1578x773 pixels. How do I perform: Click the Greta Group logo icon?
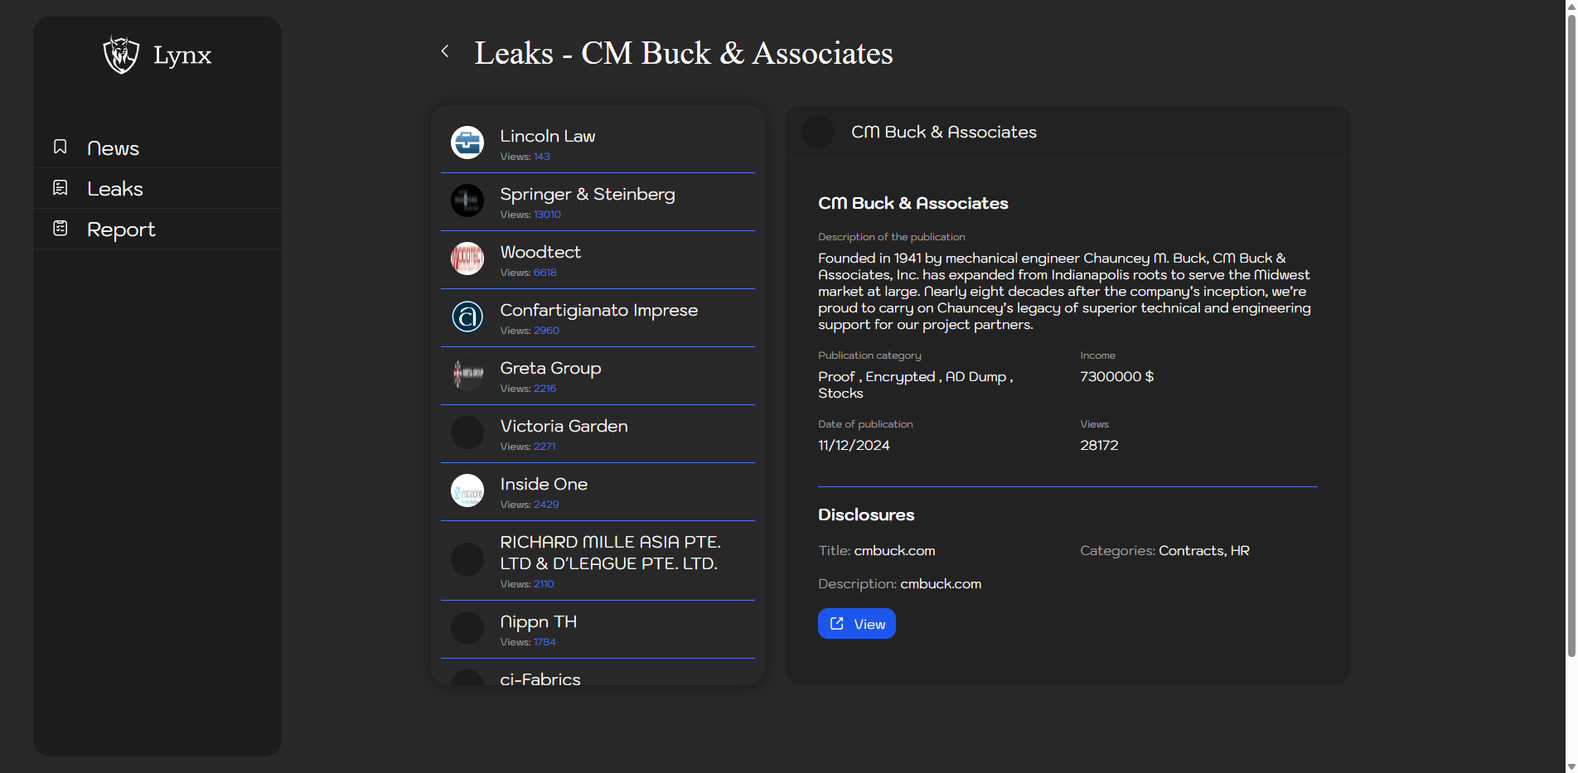point(467,374)
